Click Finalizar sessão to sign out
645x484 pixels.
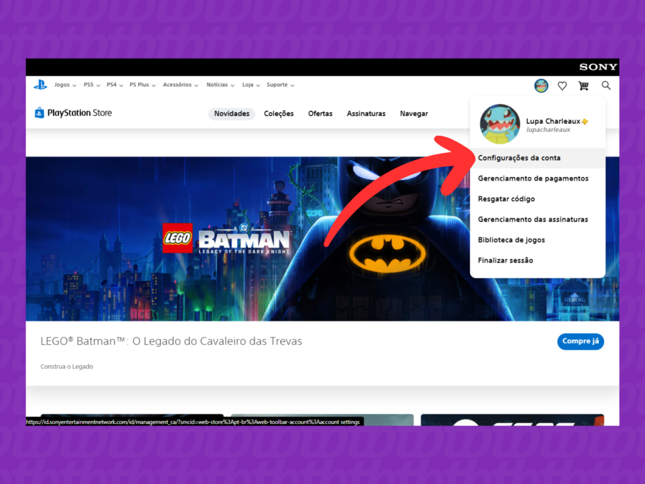(537, 261)
